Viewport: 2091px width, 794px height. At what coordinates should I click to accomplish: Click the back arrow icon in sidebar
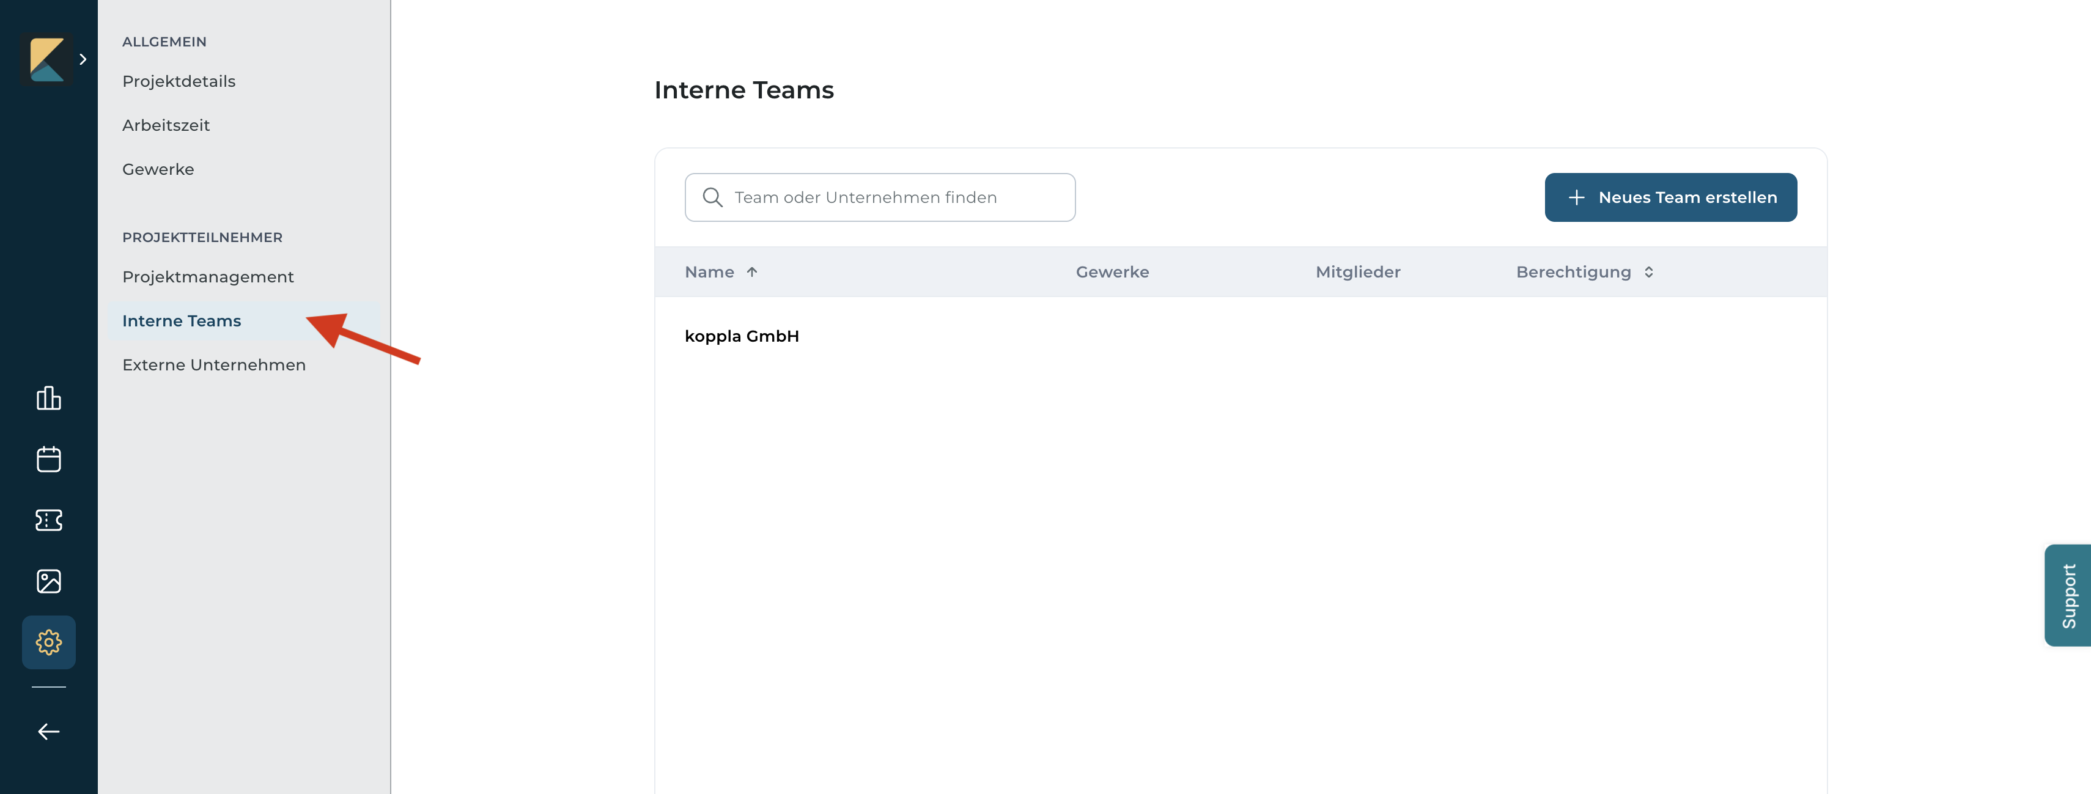[49, 732]
